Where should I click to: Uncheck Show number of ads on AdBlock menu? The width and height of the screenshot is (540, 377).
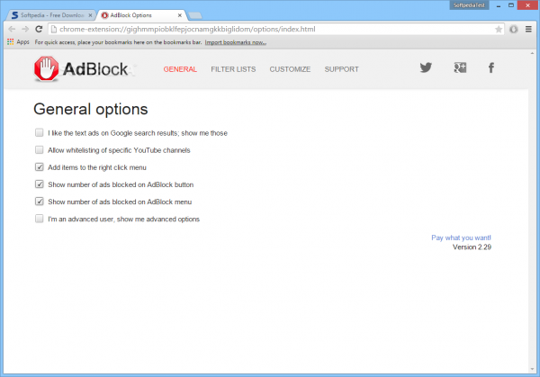(40, 202)
